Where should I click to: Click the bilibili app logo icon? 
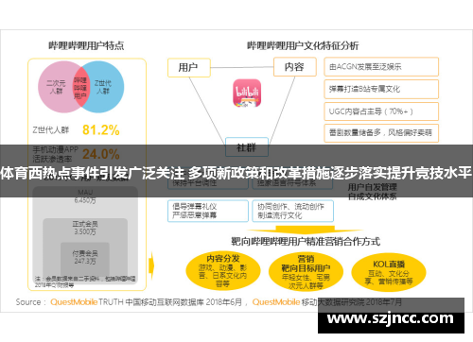(x=247, y=93)
